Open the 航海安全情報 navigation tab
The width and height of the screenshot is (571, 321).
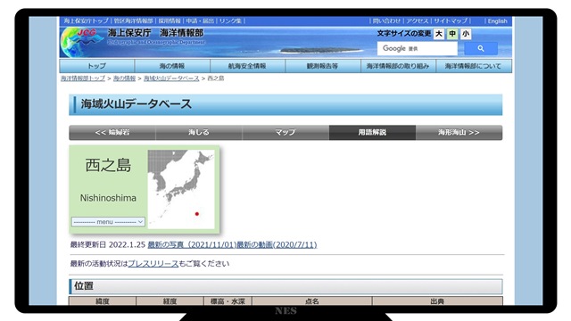(248, 66)
